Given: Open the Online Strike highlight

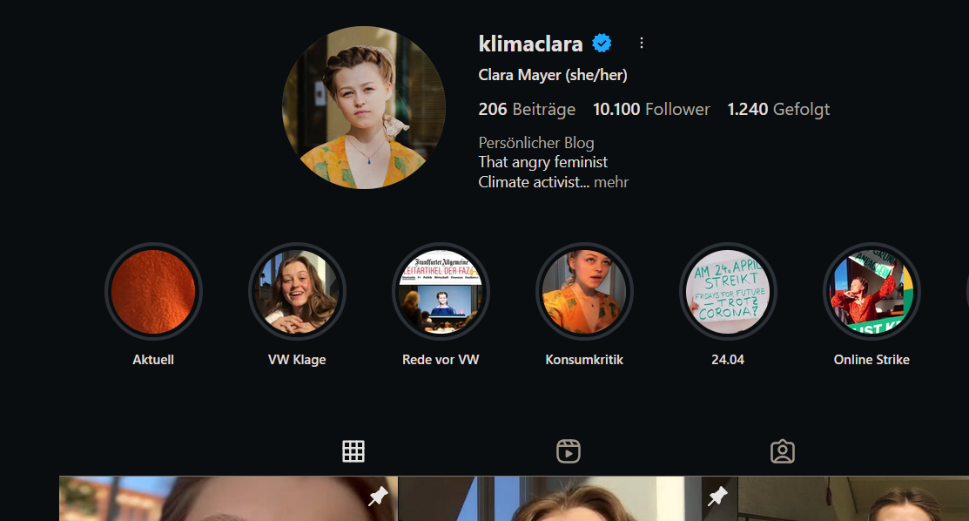Looking at the screenshot, I should click(871, 292).
